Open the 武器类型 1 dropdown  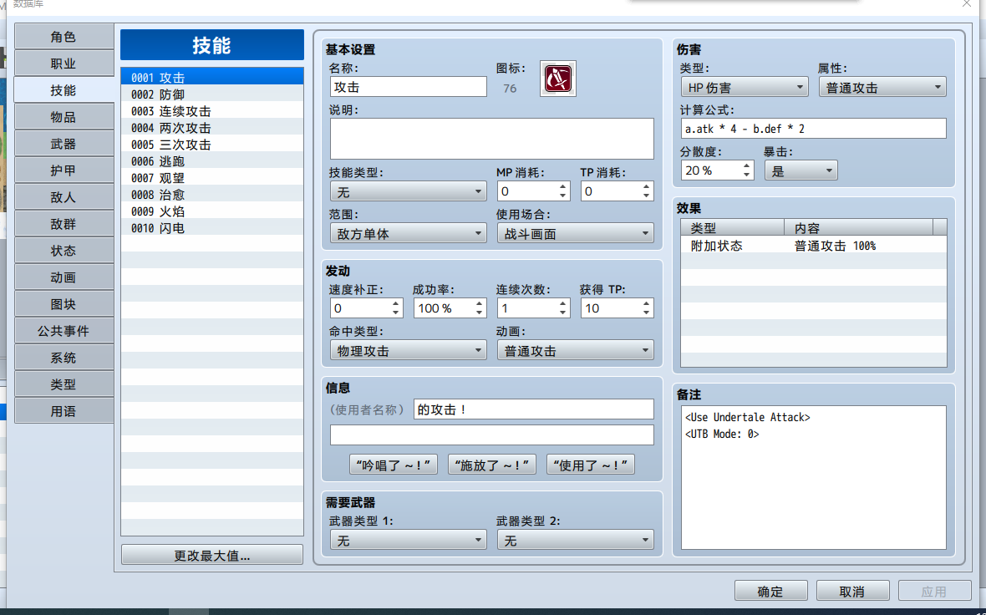tap(408, 540)
